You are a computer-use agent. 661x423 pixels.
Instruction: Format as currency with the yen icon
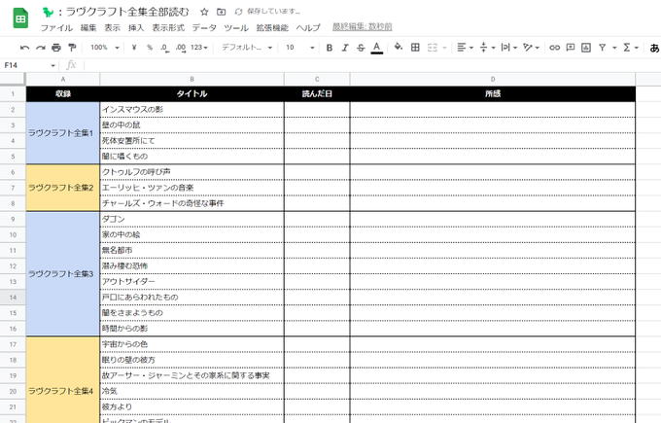[x=134, y=48]
